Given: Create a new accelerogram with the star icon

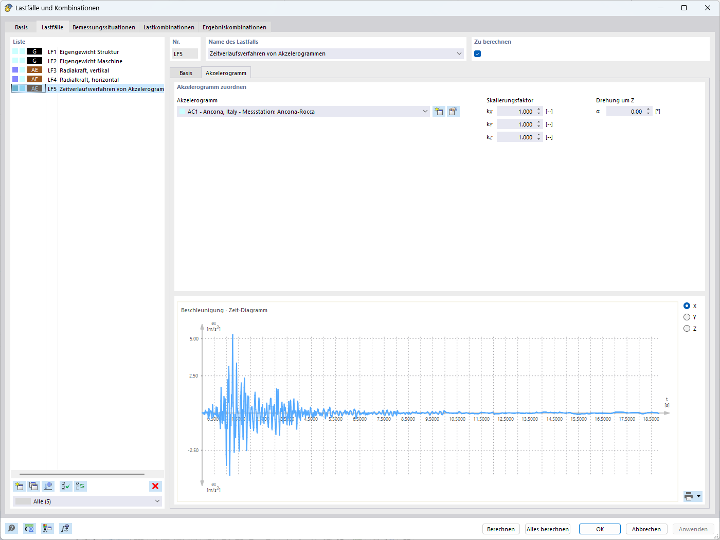Looking at the screenshot, I should pyautogui.click(x=439, y=111).
